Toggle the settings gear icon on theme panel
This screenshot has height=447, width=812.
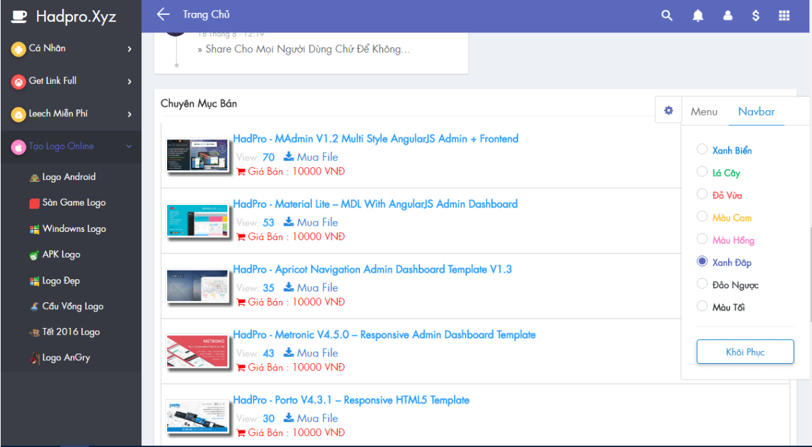(669, 110)
